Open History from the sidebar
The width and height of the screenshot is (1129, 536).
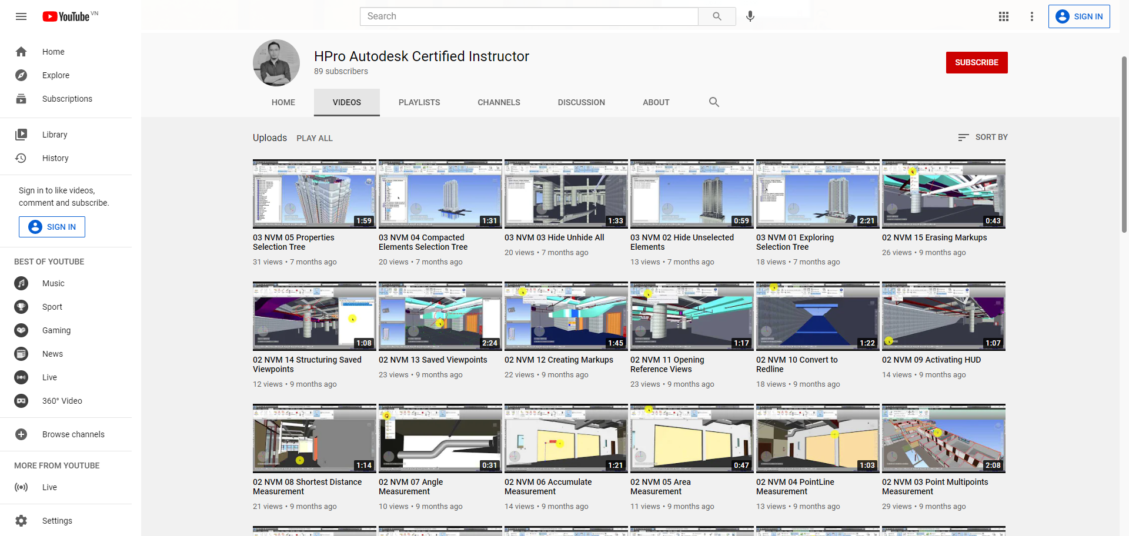[55, 158]
